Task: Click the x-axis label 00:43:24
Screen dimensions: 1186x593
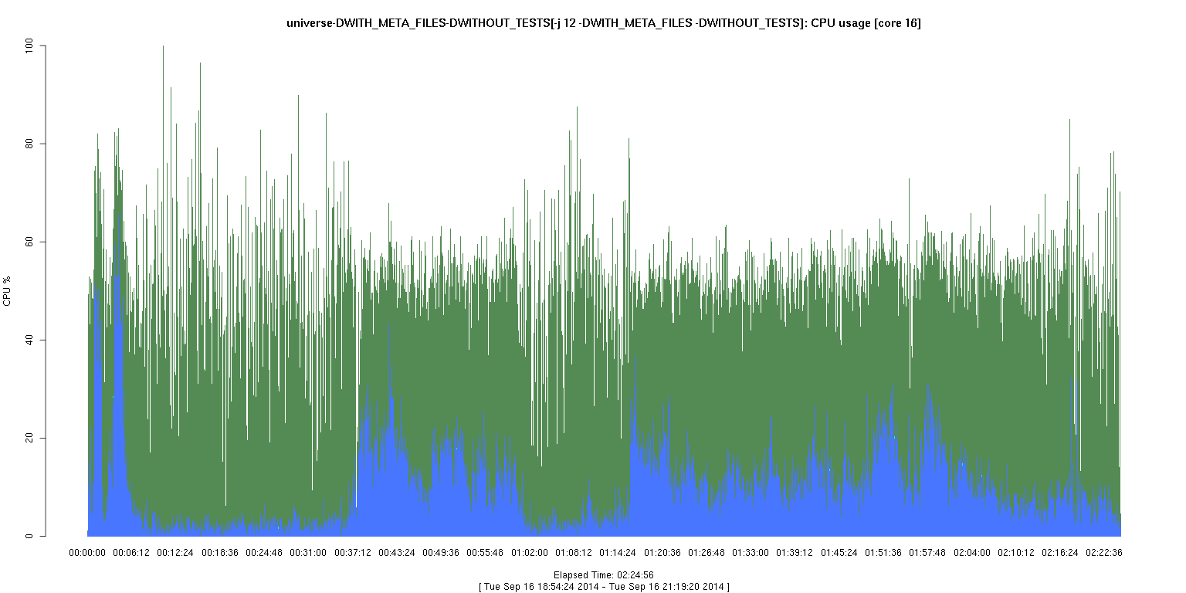Action: (x=397, y=553)
